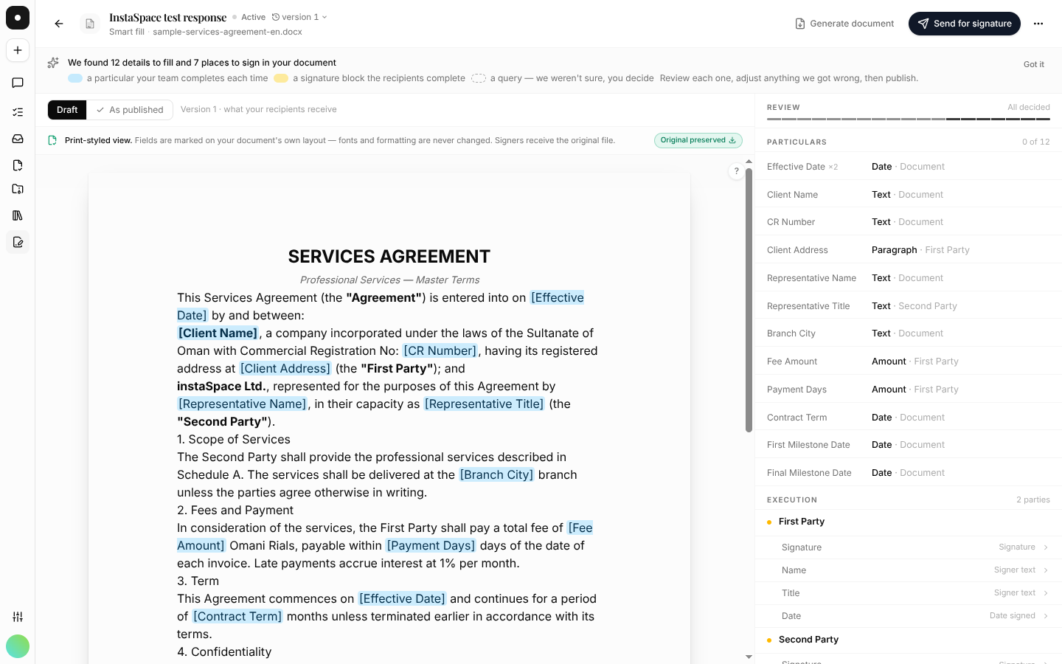Click the Review progress bar
This screenshot has height=664, width=1062.
coord(909,119)
